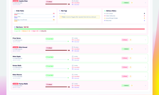The height and width of the screenshot is (95, 159).
Task: Click phone number 923214567890
Action: [x=18, y=77]
